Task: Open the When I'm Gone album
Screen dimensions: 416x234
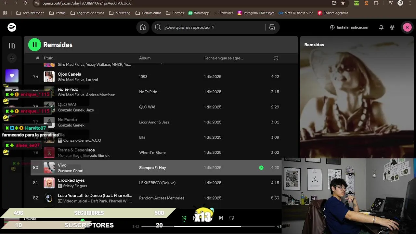Action: point(152,152)
